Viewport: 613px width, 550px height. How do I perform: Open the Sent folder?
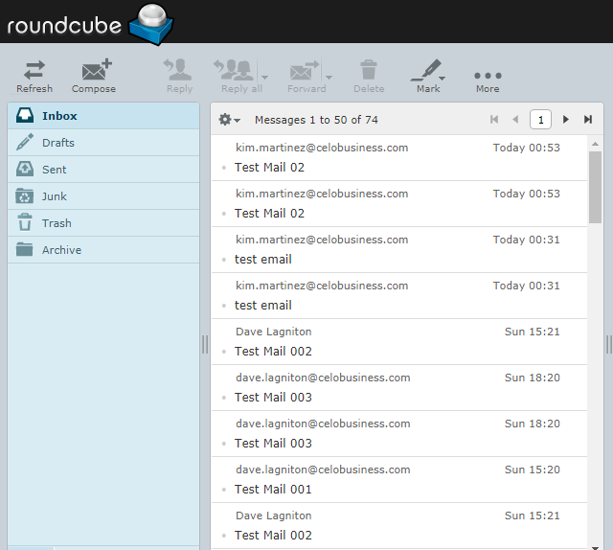pyautogui.click(x=103, y=170)
